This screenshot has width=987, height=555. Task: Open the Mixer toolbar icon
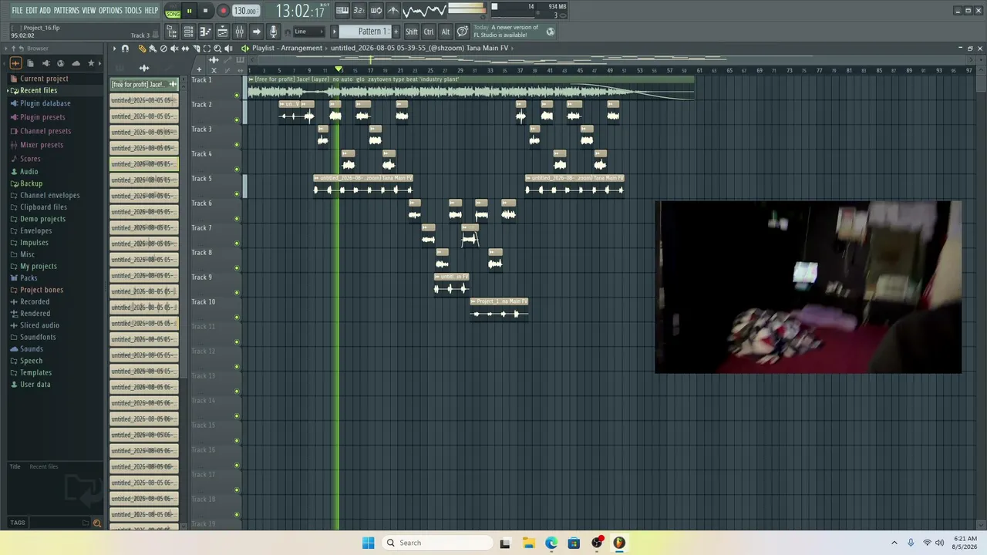(x=239, y=32)
